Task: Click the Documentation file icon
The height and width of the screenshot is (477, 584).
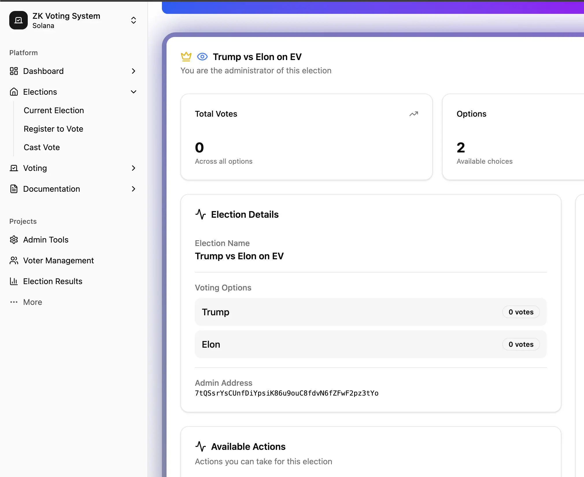Action: pos(14,189)
